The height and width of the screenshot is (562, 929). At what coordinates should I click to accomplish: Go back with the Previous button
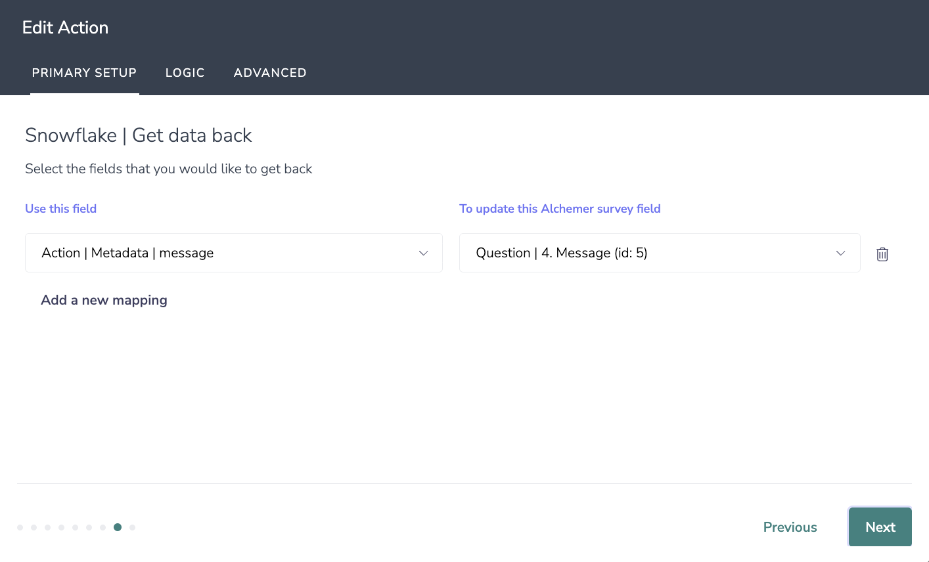pyautogui.click(x=790, y=527)
